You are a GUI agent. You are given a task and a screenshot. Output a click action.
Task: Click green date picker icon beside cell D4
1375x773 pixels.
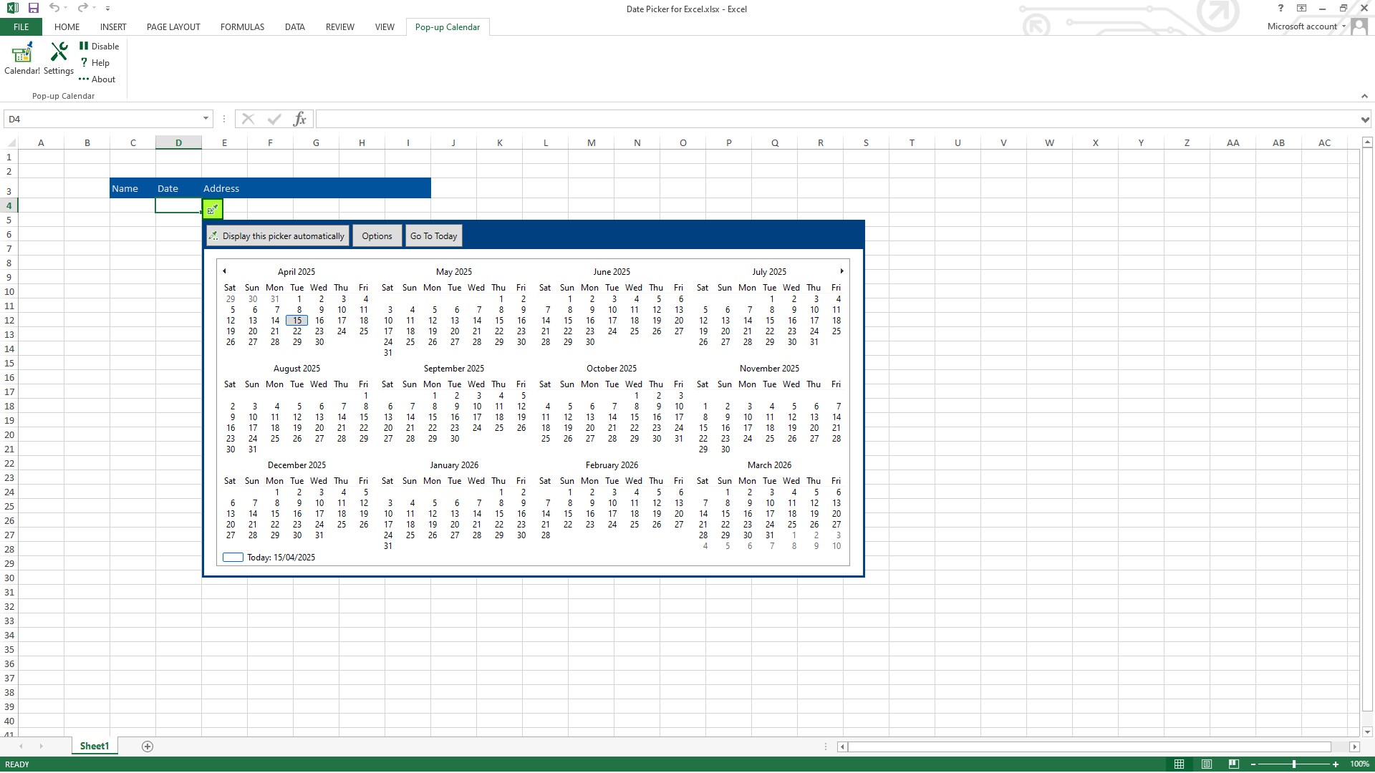pos(213,210)
